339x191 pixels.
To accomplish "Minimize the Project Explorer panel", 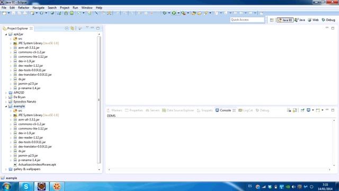I will [x=92, y=28].
